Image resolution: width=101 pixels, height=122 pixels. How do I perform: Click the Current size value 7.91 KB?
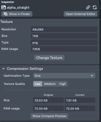point(80,100)
